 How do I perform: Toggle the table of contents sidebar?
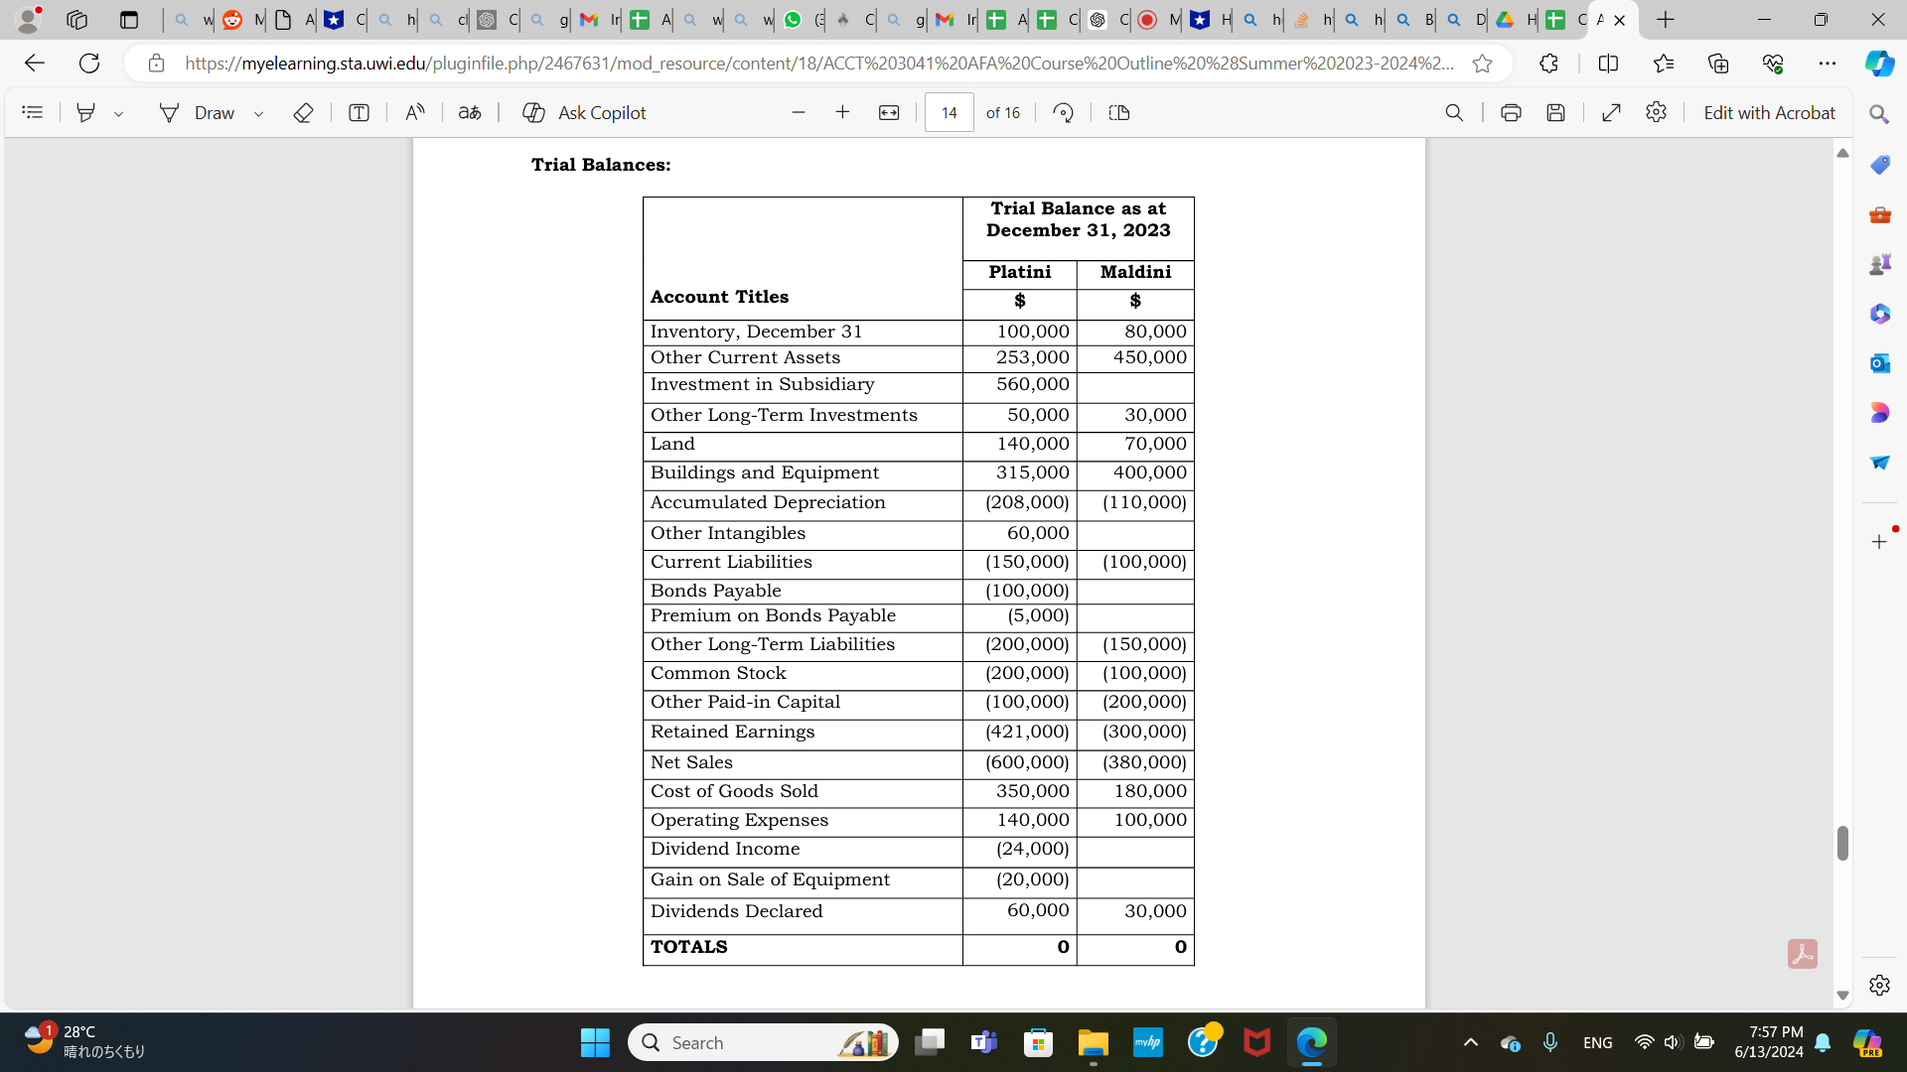pyautogui.click(x=32, y=112)
